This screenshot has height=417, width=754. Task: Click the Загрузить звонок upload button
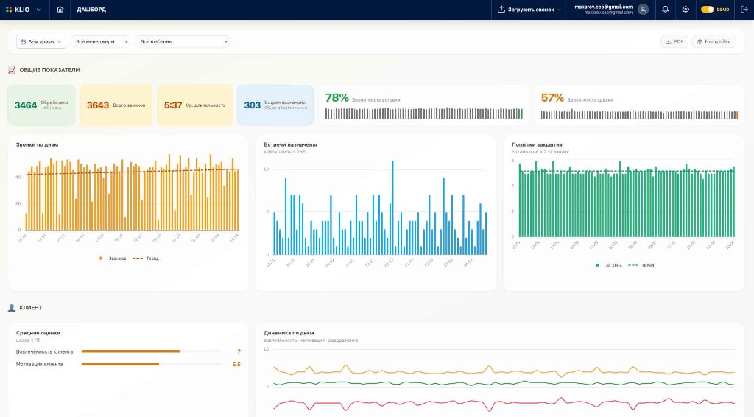pyautogui.click(x=529, y=10)
